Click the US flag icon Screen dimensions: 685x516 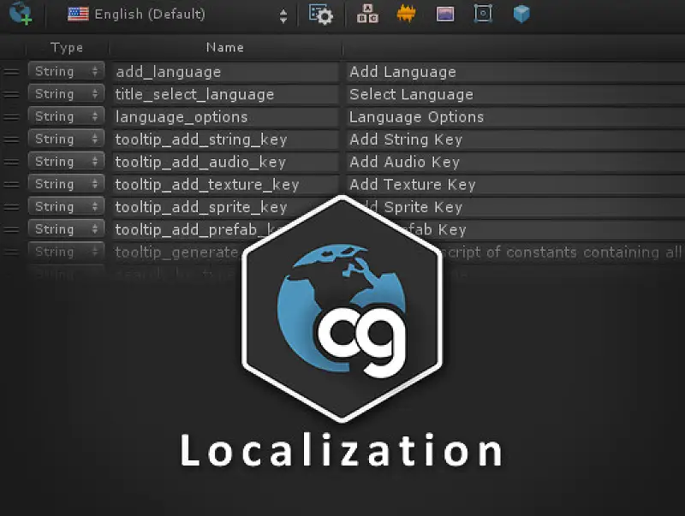tap(78, 15)
